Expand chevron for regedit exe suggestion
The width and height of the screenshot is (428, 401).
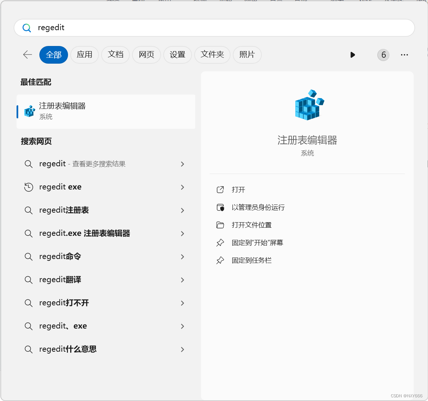pos(182,187)
